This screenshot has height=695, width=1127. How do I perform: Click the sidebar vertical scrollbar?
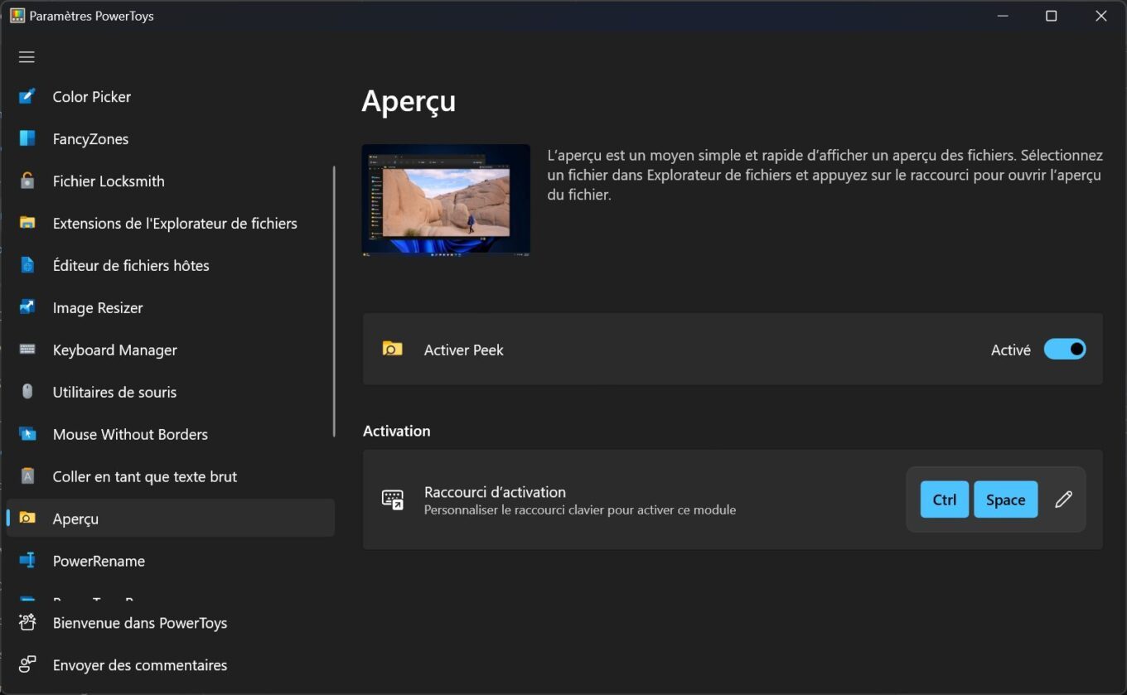[334, 301]
